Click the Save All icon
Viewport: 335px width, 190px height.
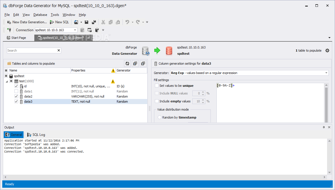(x=94, y=22)
